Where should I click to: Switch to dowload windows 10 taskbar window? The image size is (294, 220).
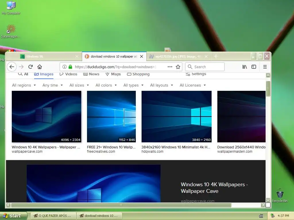pos(99,216)
